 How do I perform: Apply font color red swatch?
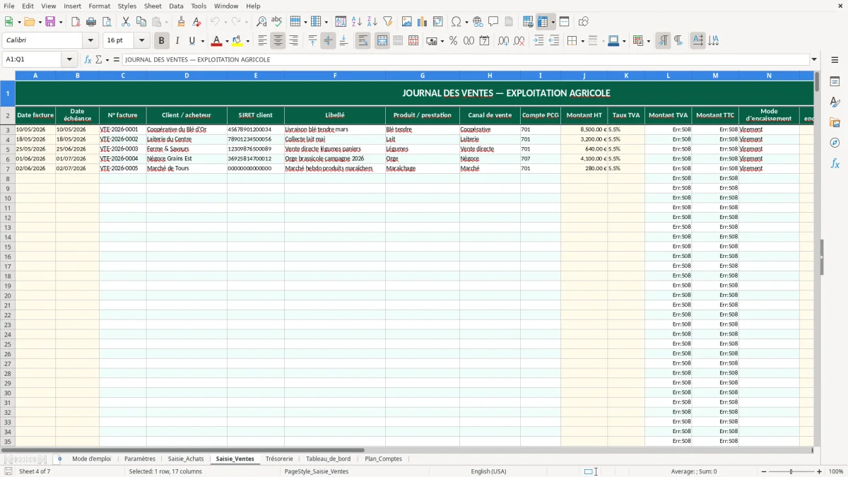(217, 41)
